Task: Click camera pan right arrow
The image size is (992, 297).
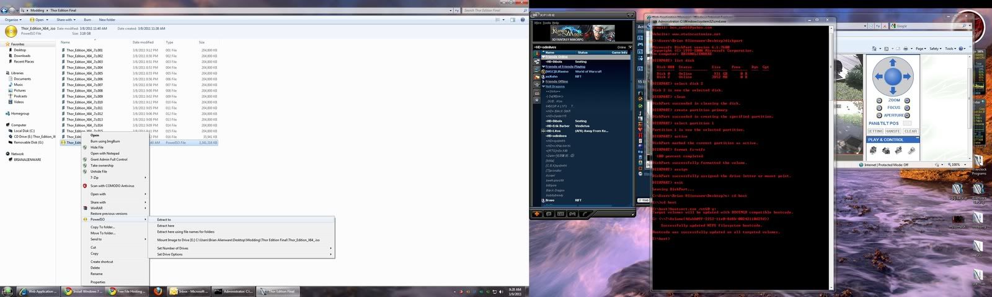Action: (908, 77)
